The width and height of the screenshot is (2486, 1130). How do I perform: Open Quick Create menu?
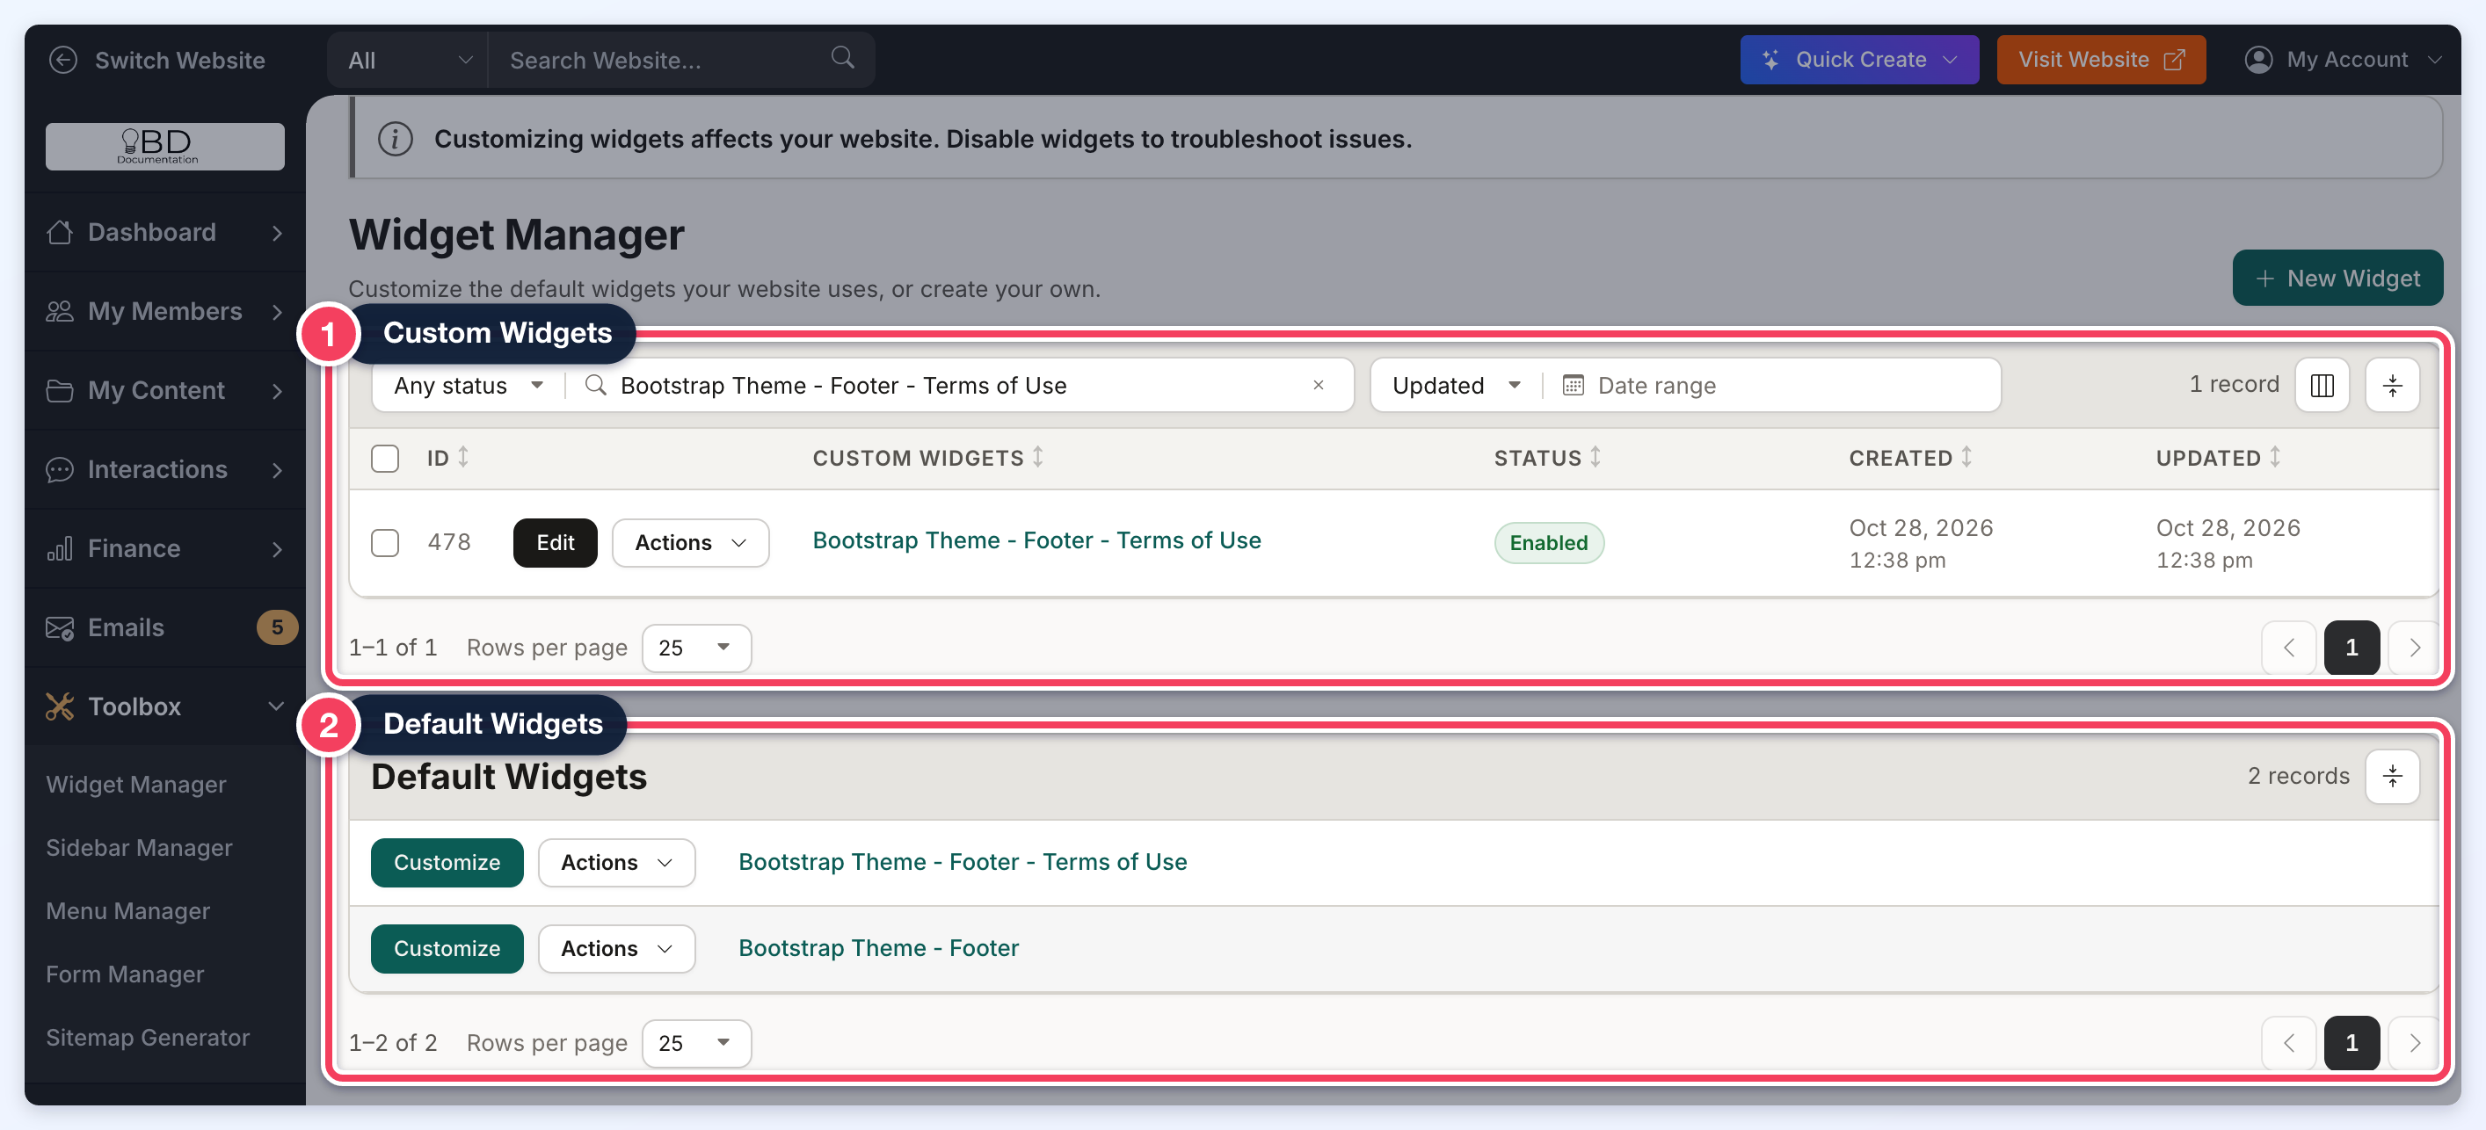tap(1858, 60)
